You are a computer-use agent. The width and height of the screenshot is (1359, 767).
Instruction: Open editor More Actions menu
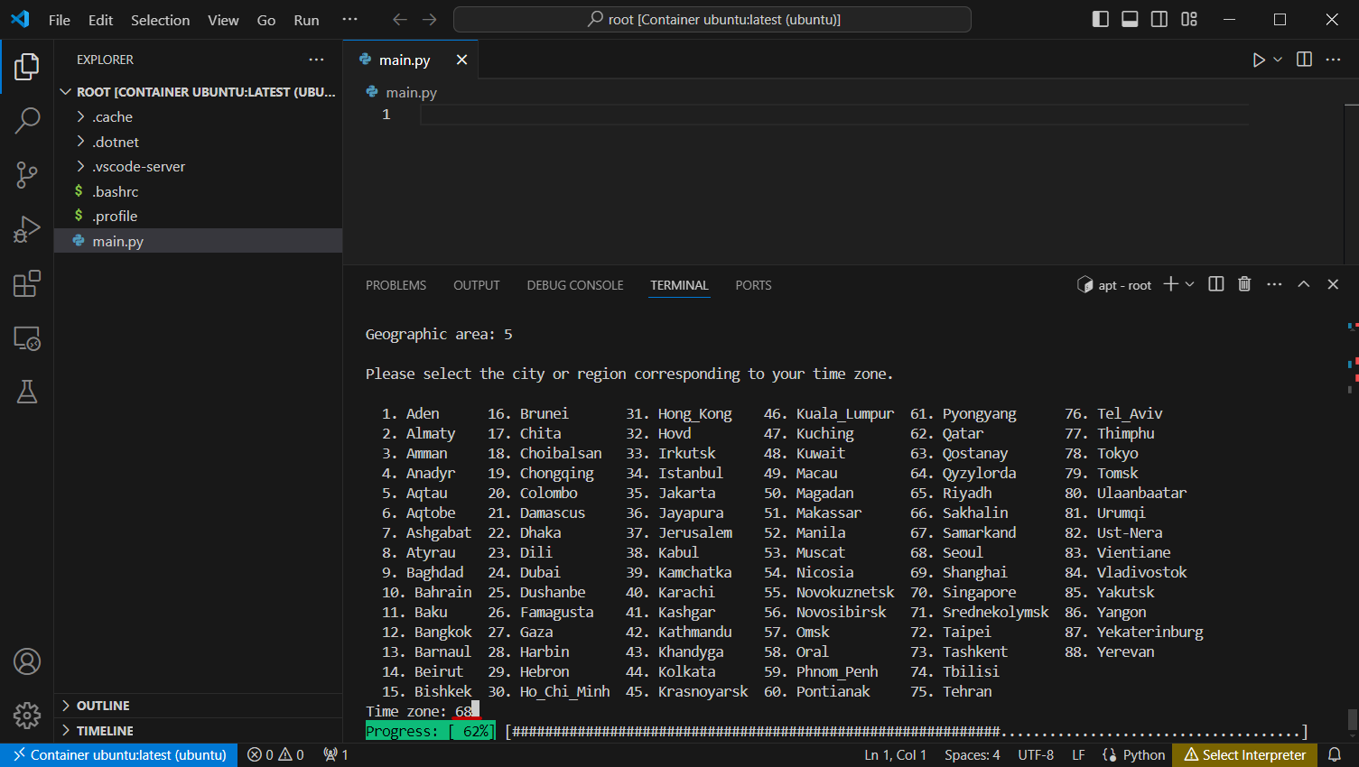pyautogui.click(x=1333, y=60)
